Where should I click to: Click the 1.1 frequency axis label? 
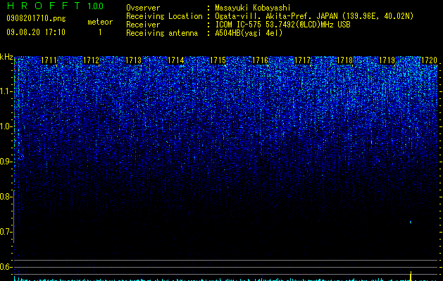pyautogui.click(x=5, y=91)
